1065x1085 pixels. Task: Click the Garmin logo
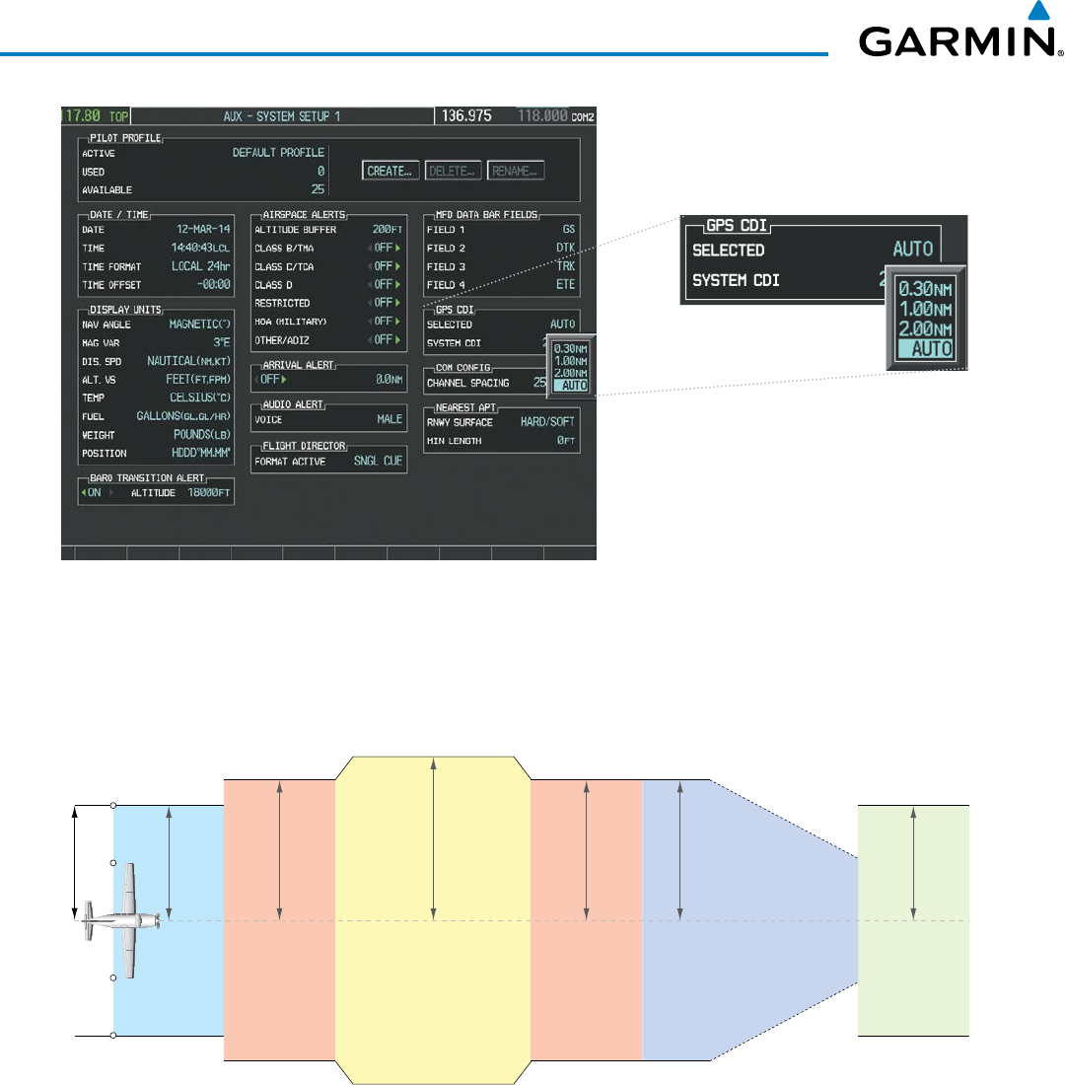point(960,31)
